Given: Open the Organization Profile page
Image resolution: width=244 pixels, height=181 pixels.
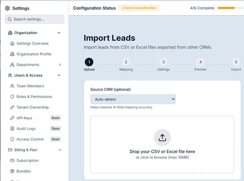Looking at the screenshot, I should coord(34,54).
